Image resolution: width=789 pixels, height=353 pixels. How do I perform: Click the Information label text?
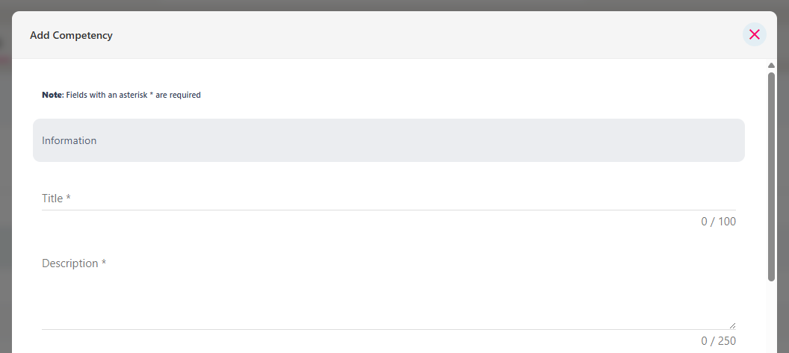click(69, 140)
